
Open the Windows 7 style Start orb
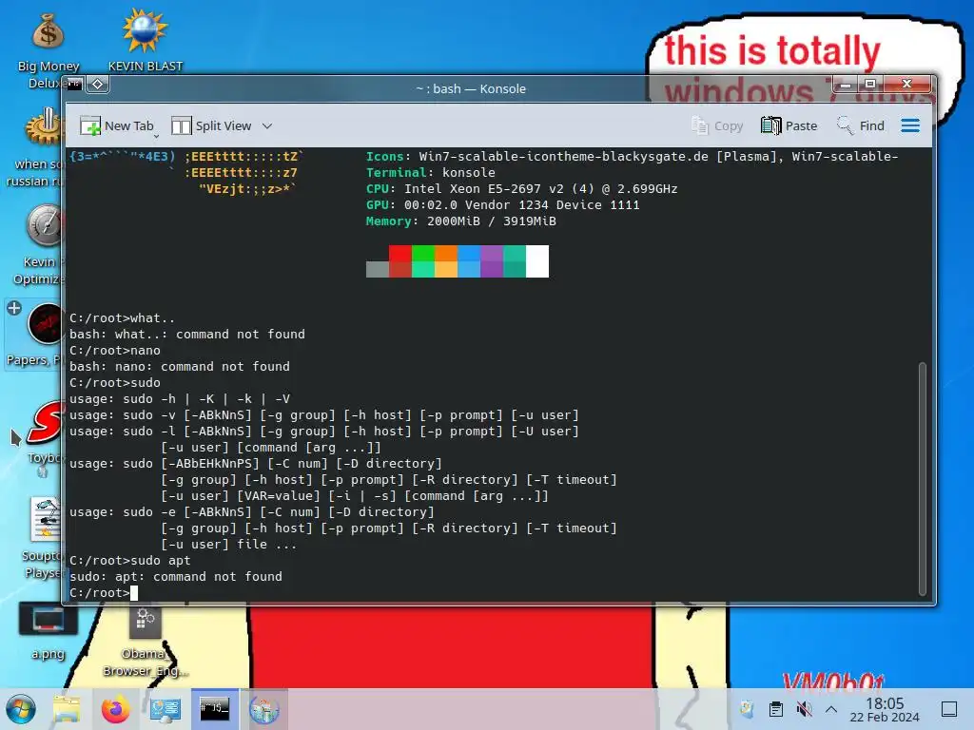click(21, 709)
